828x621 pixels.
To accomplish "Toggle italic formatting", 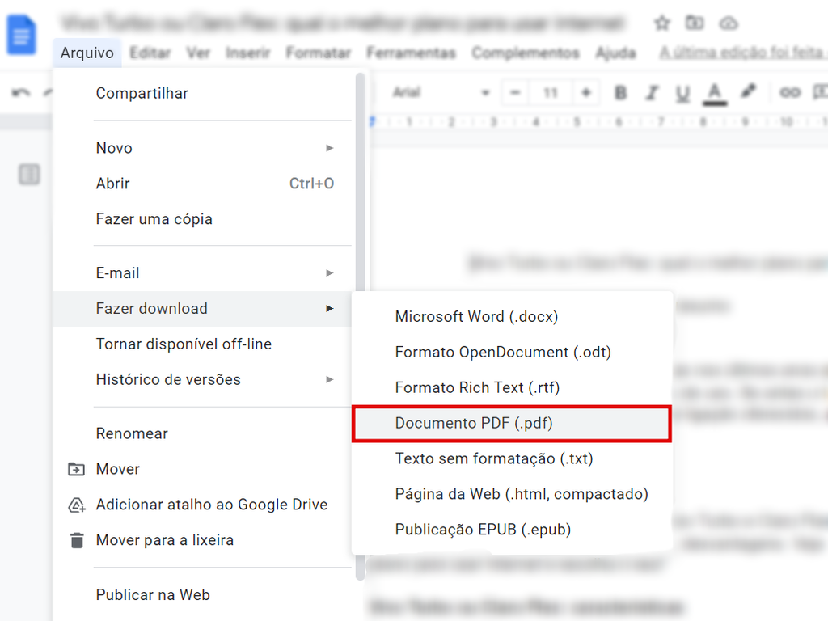I will (x=653, y=93).
